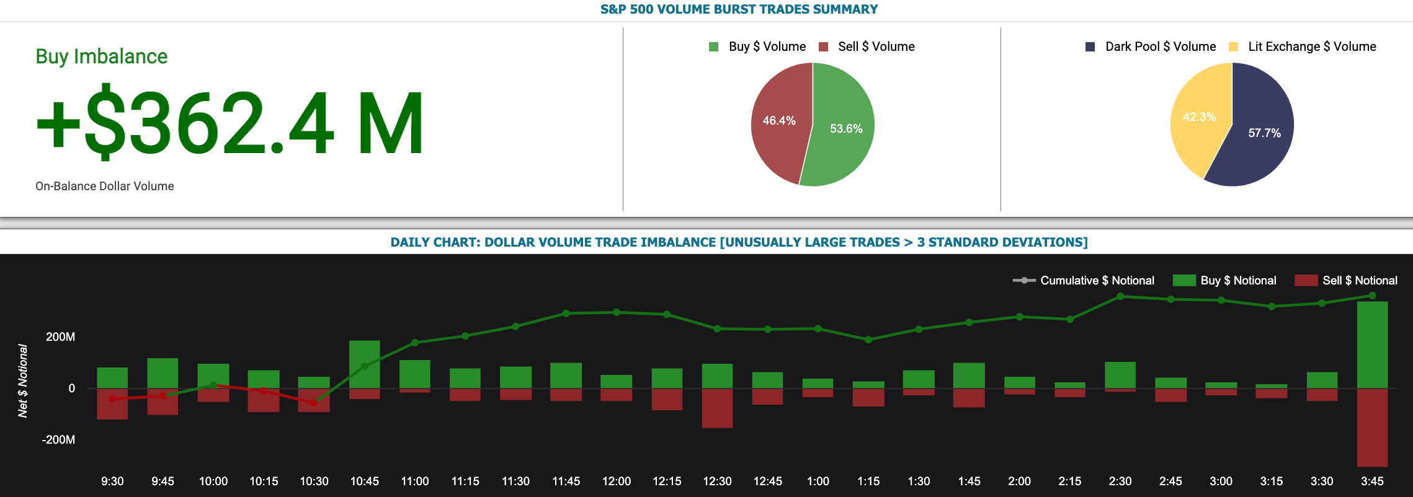Click the large red sell bar at 3:45
This screenshot has height=497, width=1413.
[x=1372, y=428]
